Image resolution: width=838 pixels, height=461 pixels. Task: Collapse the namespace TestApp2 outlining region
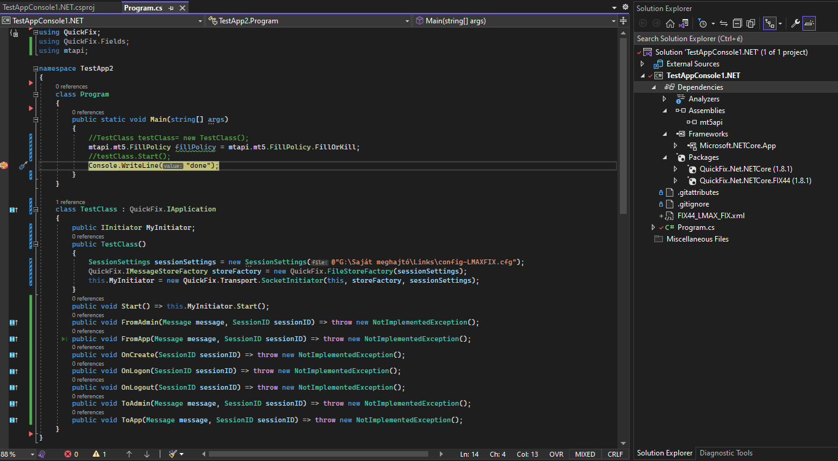pyautogui.click(x=35, y=68)
